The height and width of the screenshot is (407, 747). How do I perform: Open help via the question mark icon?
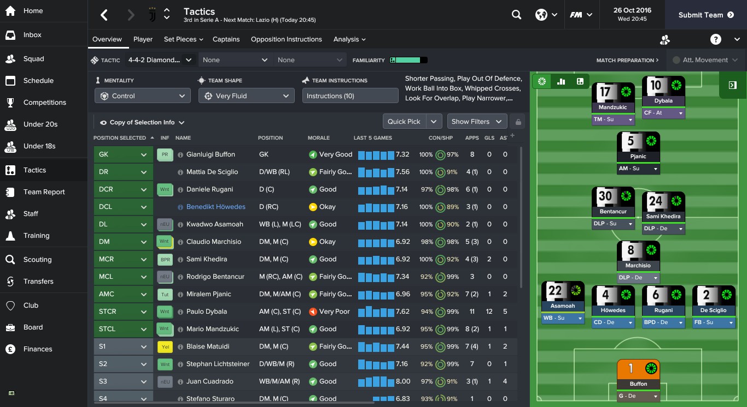(715, 39)
